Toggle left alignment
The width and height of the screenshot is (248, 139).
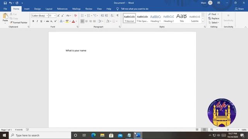pyautogui.click(x=83, y=21)
